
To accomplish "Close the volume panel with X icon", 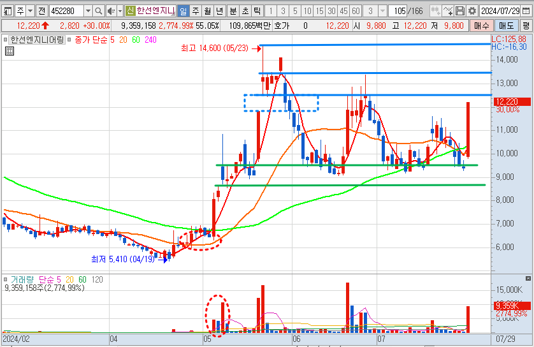I will pyautogui.click(x=528, y=279).
